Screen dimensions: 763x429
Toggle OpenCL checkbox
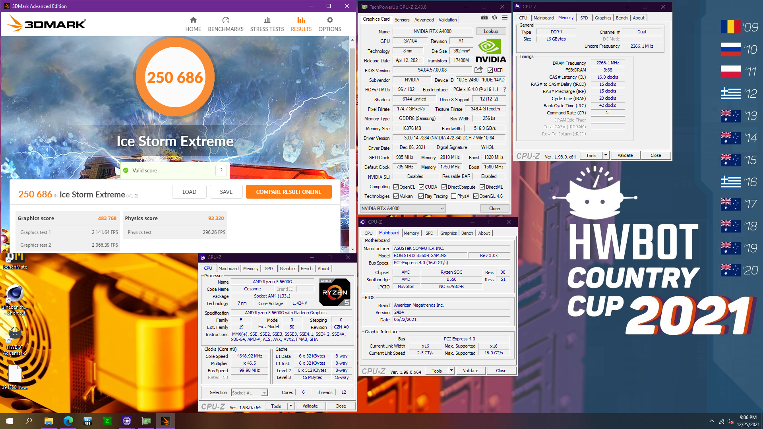coord(396,187)
